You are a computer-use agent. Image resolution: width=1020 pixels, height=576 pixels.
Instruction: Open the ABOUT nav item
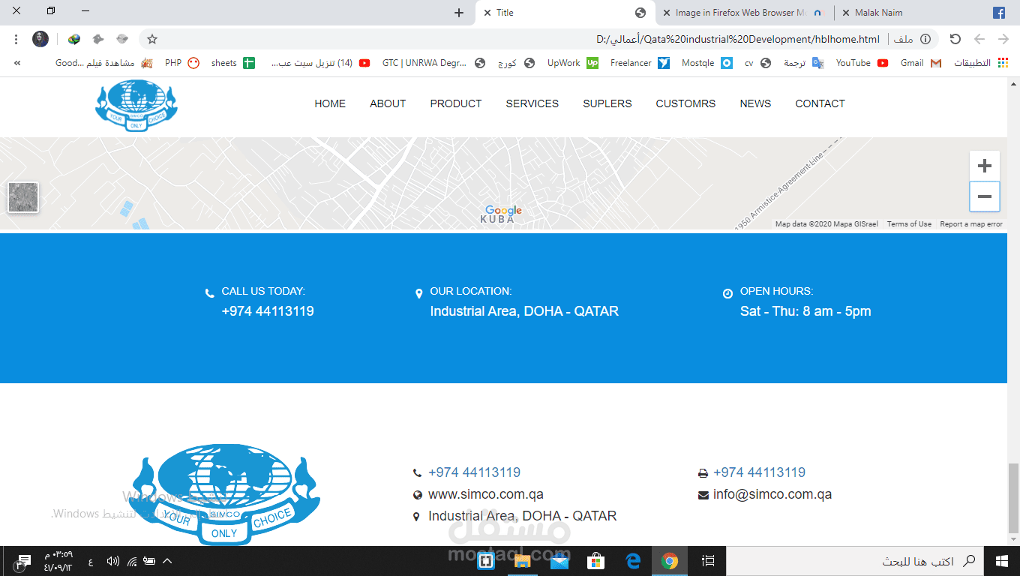(x=388, y=103)
